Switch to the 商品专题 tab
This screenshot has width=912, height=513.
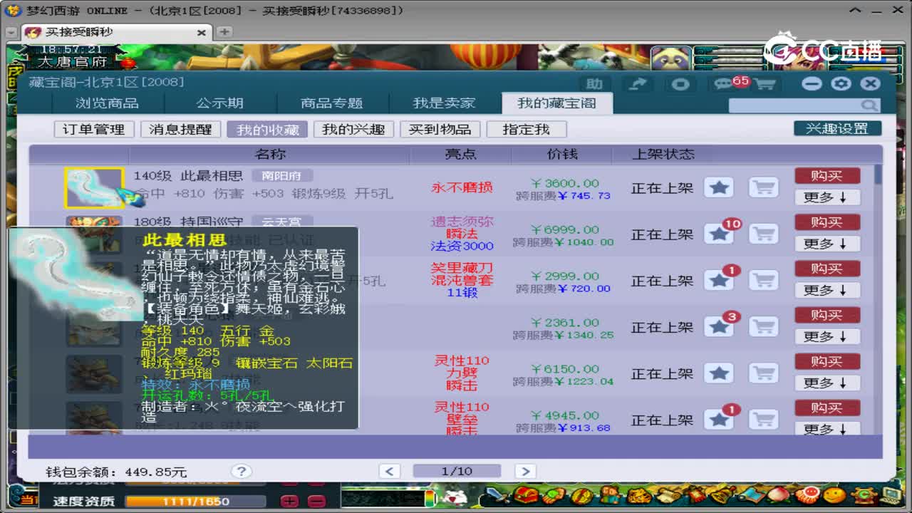pyautogui.click(x=332, y=103)
